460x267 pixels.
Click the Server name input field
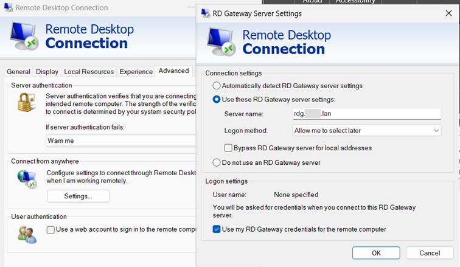coord(367,114)
